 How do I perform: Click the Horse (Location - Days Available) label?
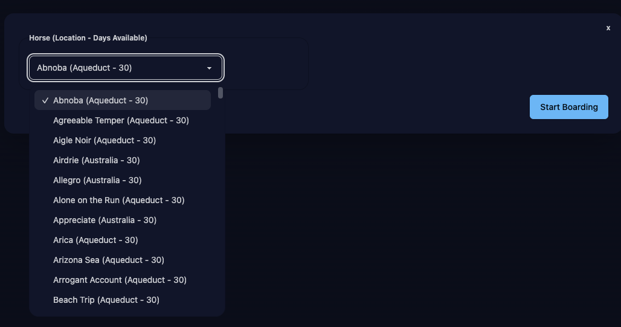tap(88, 38)
